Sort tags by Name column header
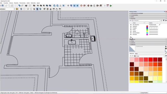This screenshot has height=94, width=167. (x=139, y=23)
